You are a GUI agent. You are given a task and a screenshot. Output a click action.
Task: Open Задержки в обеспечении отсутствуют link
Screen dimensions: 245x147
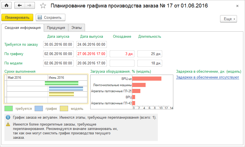point(207,77)
